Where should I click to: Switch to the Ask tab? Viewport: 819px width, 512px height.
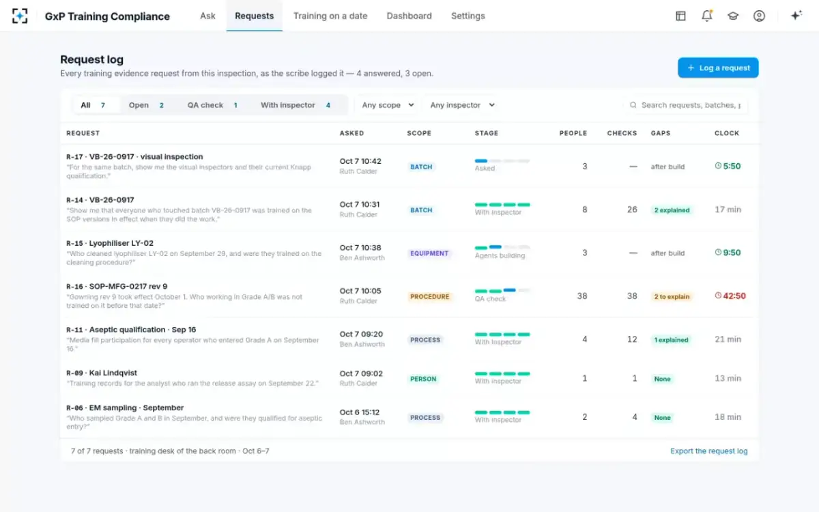click(x=207, y=16)
